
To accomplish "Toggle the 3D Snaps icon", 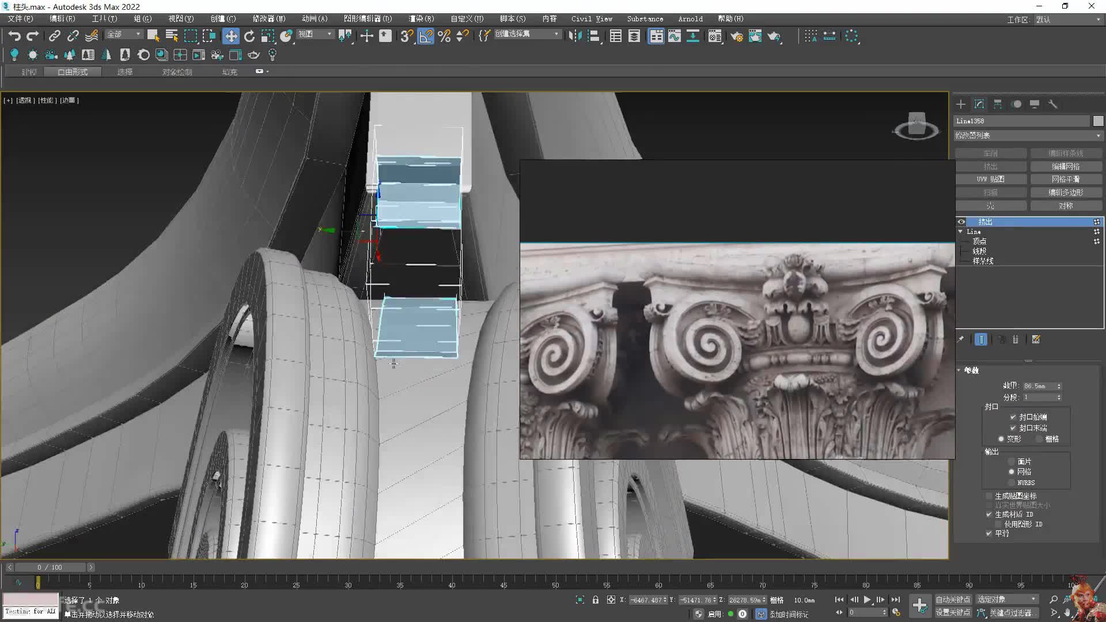I will [x=407, y=36].
